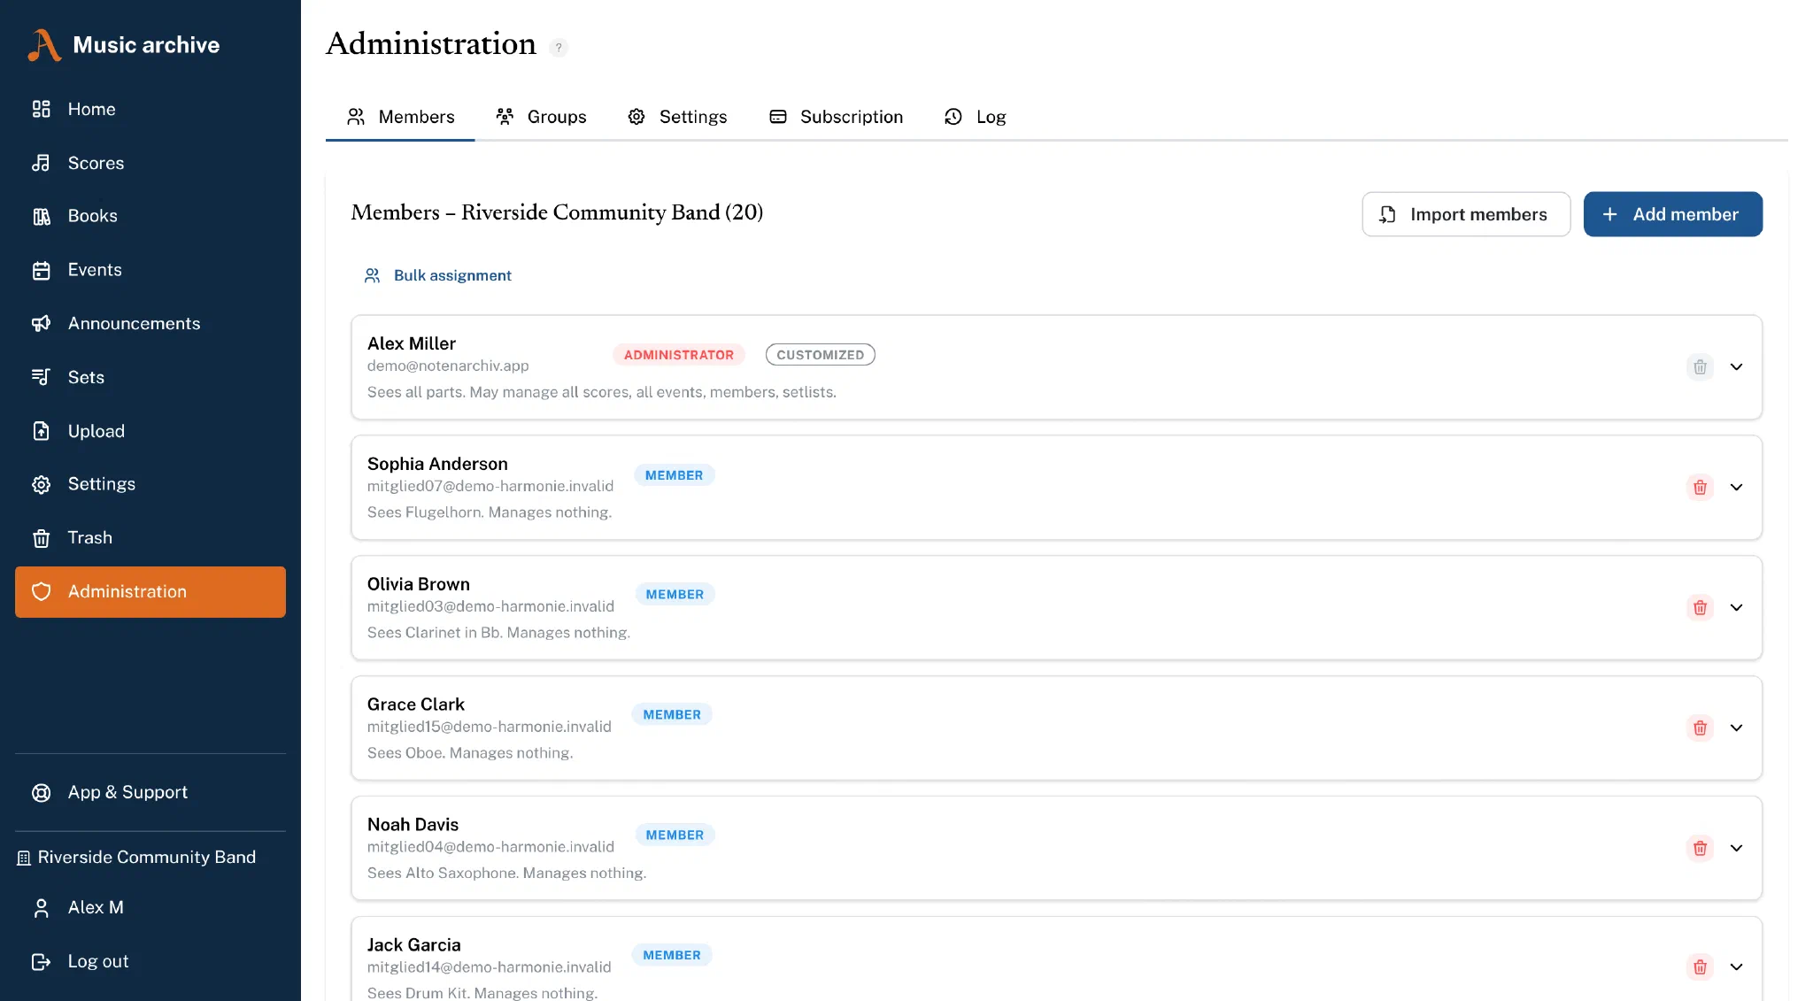This screenshot has width=1813, height=1001.
Task: Switch to the Groups tab
Action: 541,117
